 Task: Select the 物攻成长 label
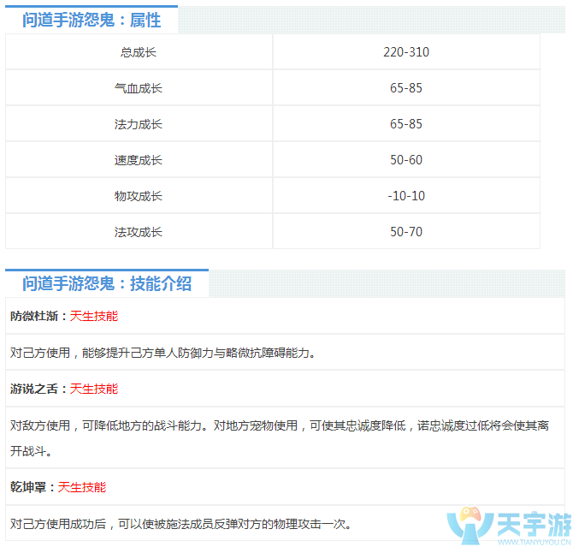pos(139,196)
